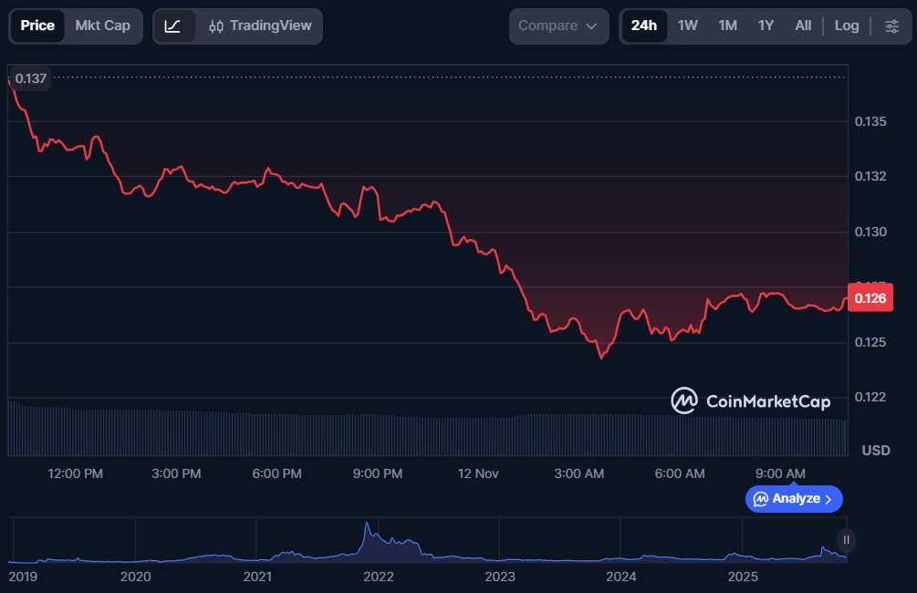The width and height of the screenshot is (917, 593).
Task: Click the CoinMarketCap logo watermark
Action: [751, 401]
